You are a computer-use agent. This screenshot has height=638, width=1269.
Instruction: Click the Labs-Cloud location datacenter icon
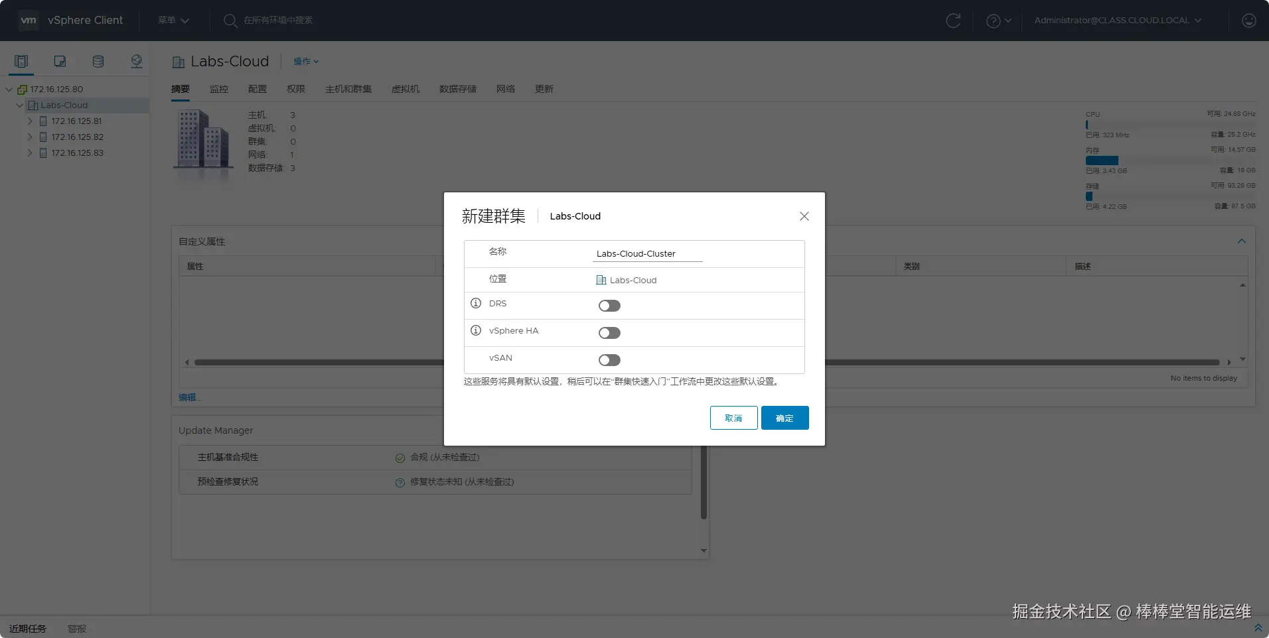click(601, 280)
